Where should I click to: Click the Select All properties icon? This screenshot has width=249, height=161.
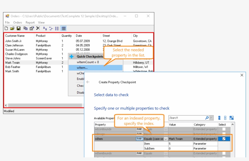point(219,118)
